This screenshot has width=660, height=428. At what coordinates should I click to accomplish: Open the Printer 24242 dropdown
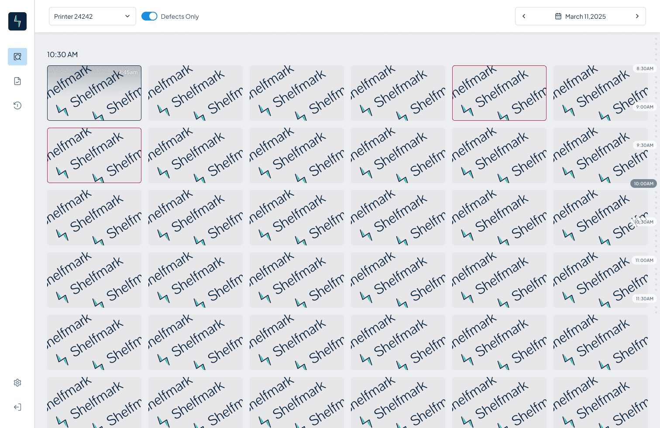(x=93, y=16)
